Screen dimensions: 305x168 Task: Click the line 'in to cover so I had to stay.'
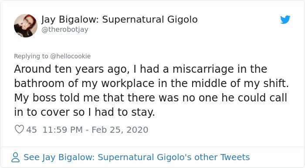pyautogui.click(x=85, y=112)
